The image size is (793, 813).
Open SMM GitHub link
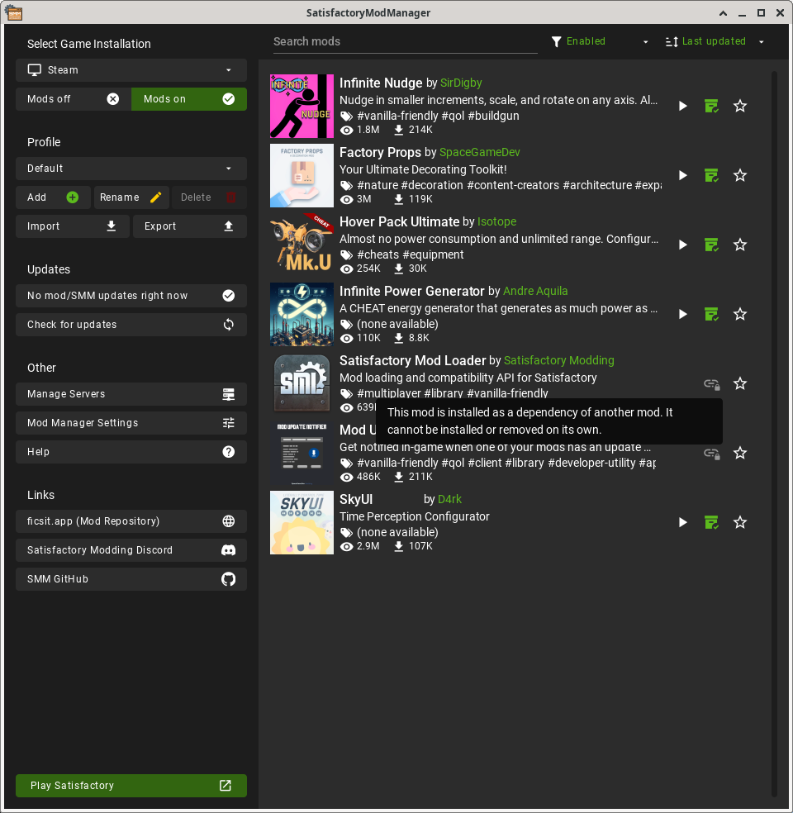pyautogui.click(x=131, y=579)
